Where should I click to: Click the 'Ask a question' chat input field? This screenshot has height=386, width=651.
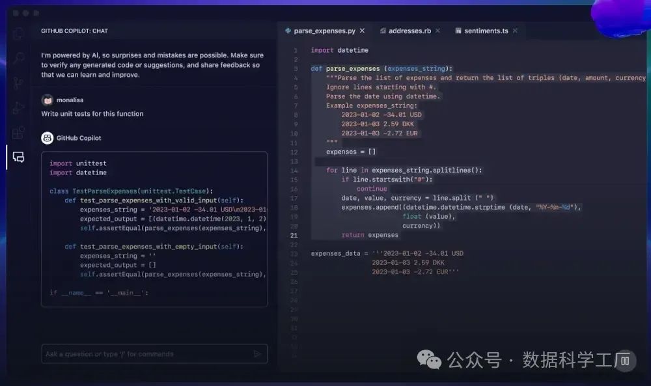(x=146, y=354)
